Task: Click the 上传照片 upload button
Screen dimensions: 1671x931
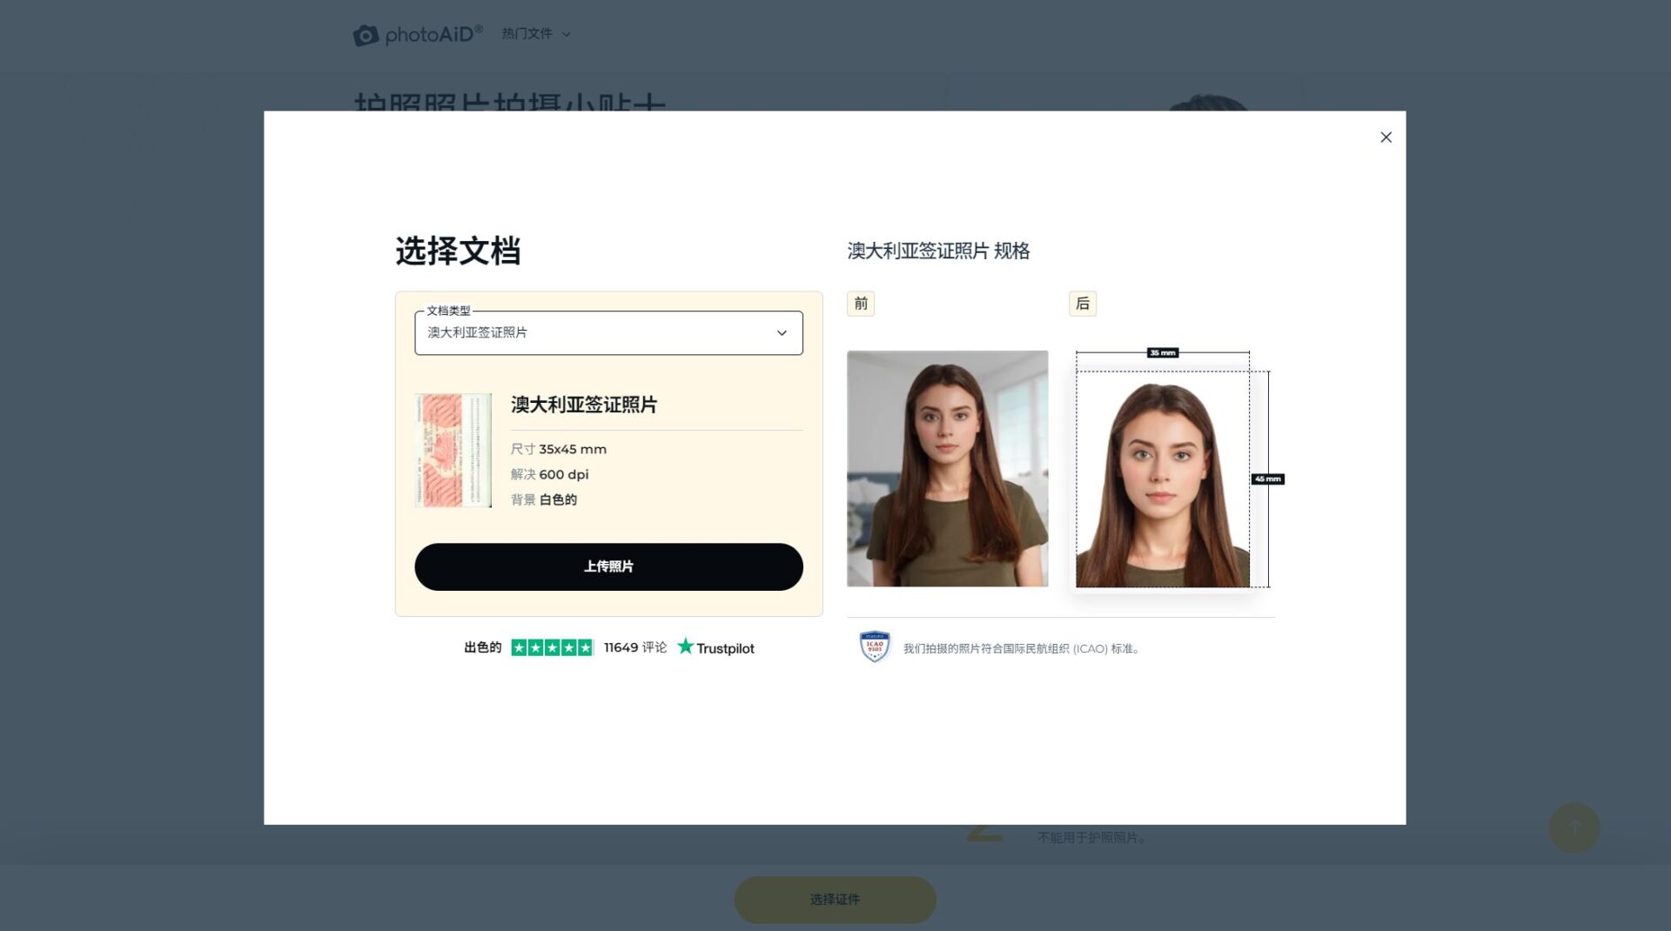Action: pyautogui.click(x=608, y=566)
